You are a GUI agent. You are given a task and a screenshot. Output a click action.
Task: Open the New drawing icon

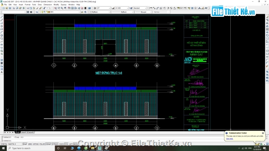3,8
